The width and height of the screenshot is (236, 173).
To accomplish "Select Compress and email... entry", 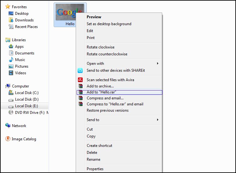I will click(x=119, y=98).
